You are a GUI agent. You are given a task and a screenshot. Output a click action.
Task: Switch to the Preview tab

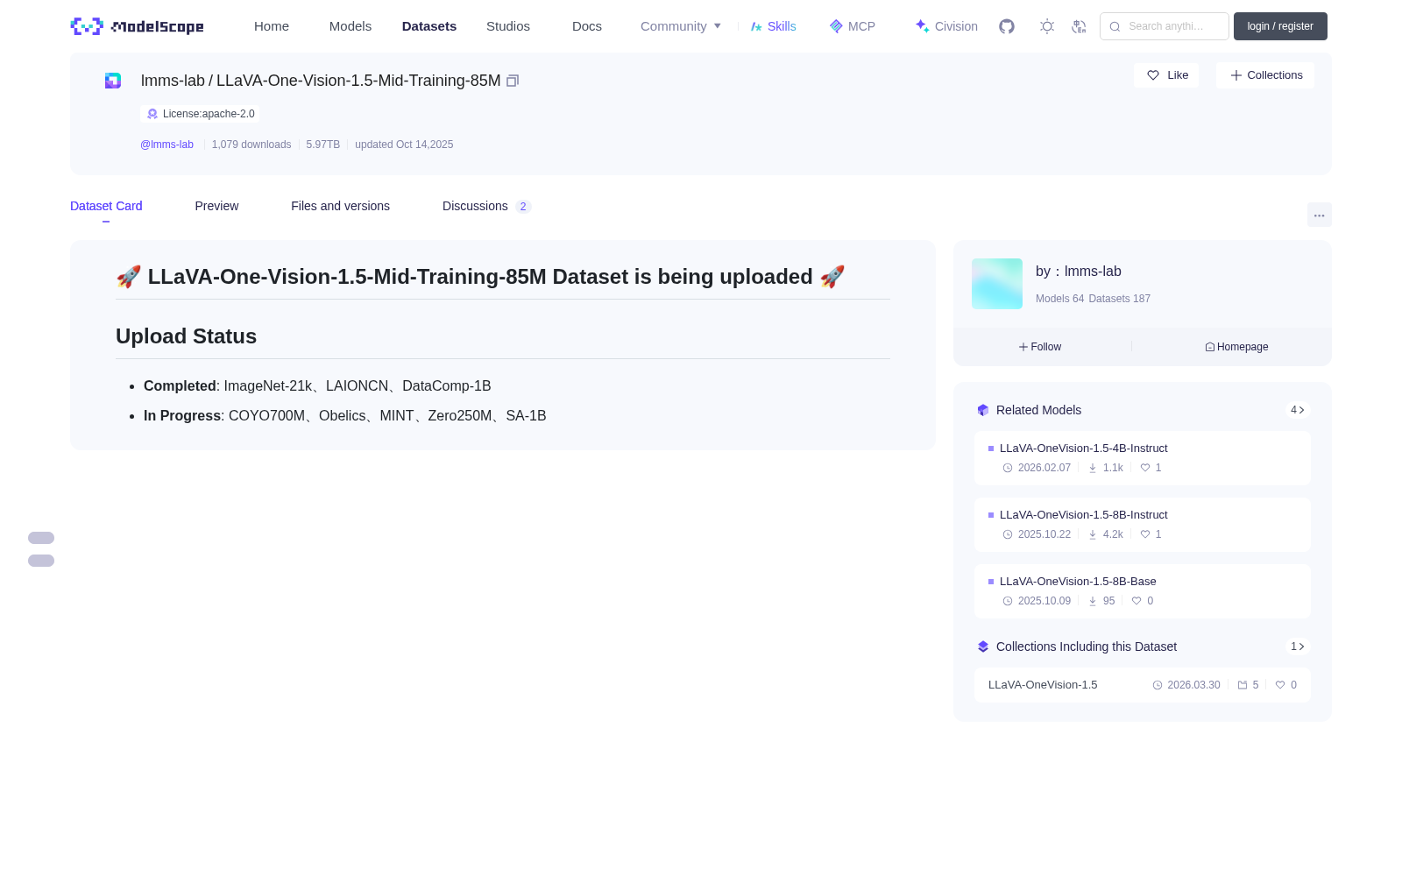click(216, 206)
